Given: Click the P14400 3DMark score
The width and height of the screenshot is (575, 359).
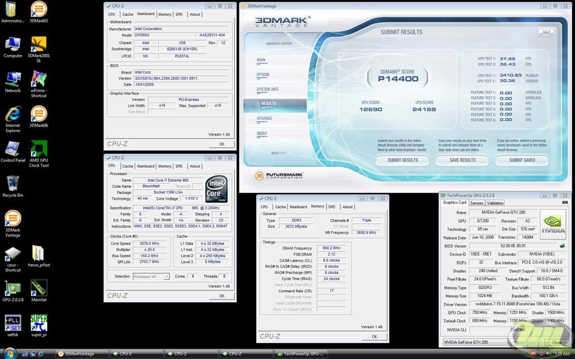Looking at the screenshot, I should 398,79.
